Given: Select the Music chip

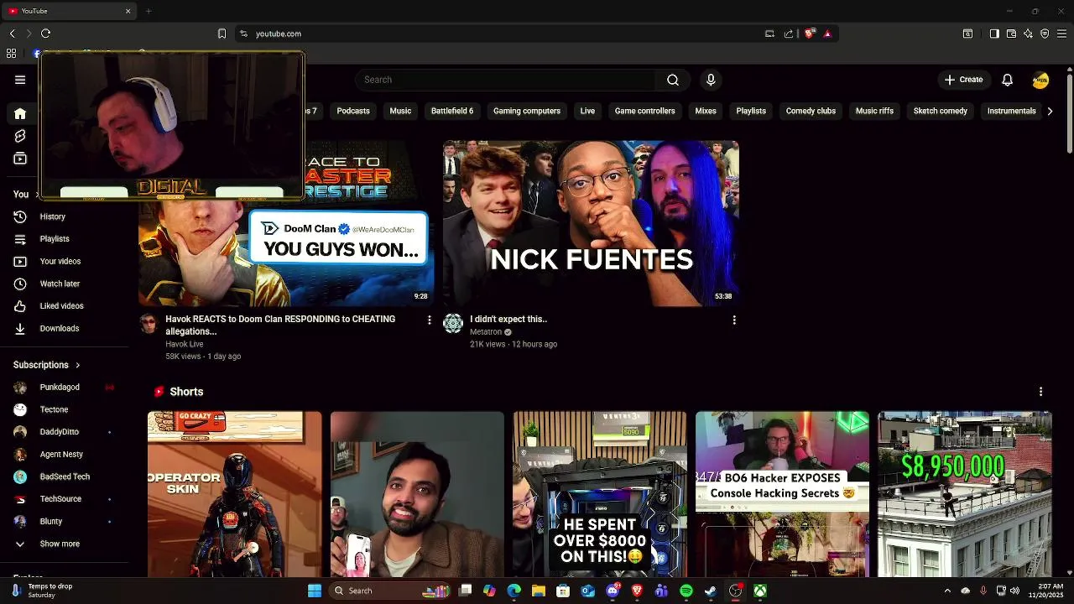Looking at the screenshot, I should 400,111.
